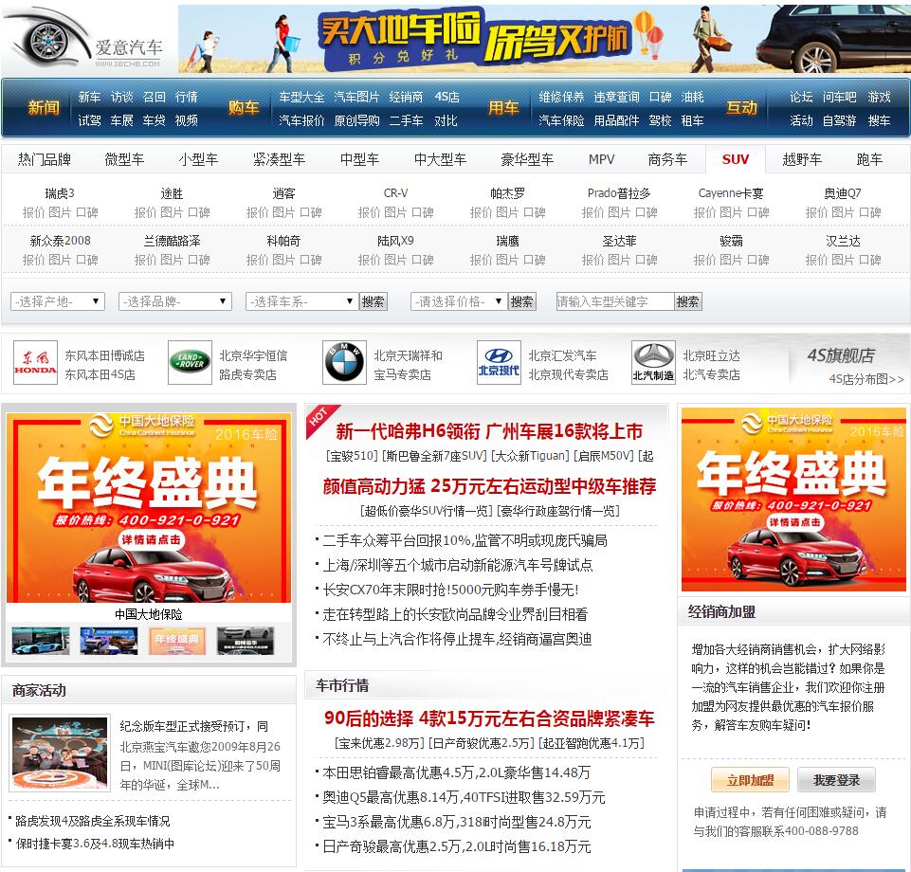Open 汽车保险 in the navigation bar

(x=561, y=120)
